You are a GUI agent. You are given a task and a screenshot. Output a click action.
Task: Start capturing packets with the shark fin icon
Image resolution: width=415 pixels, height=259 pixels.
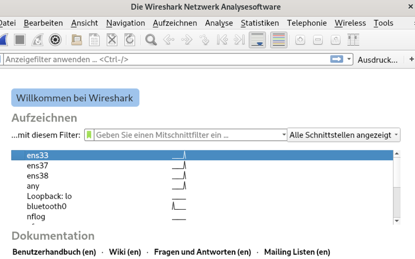[4, 40]
